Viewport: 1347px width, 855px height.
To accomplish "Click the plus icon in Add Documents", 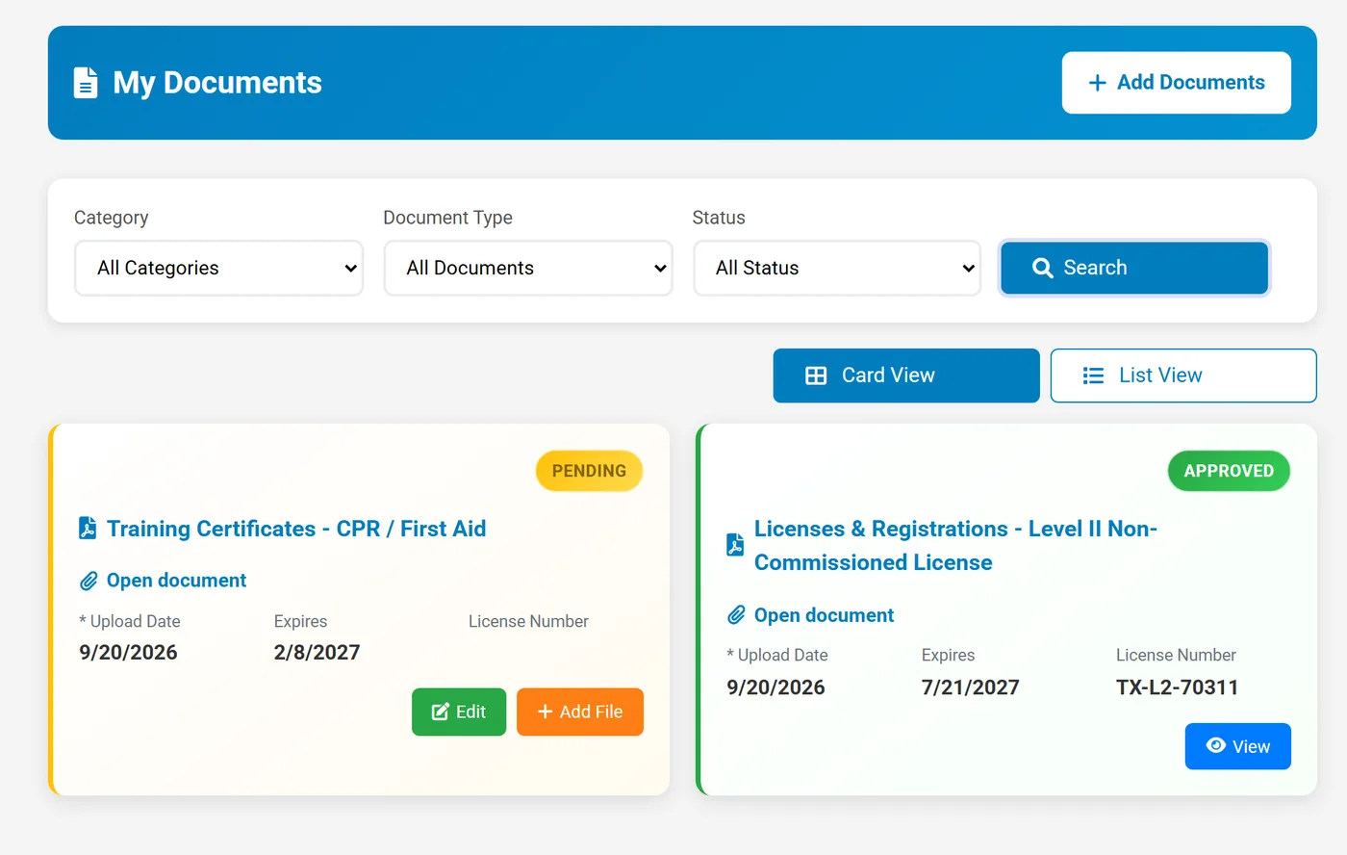I will [1097, 83].
